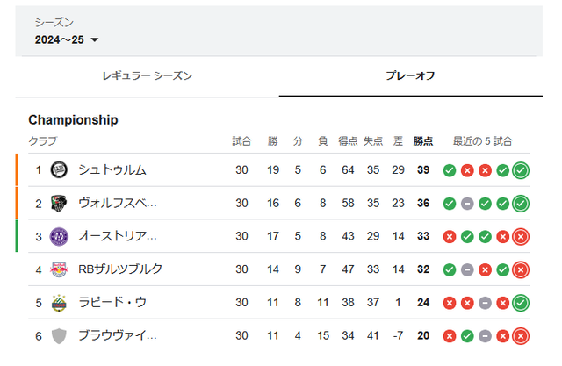The width and height of the screenshot is (562, 366).
Task: Click the Austria Wien purple crest
Action: [60, 236]
